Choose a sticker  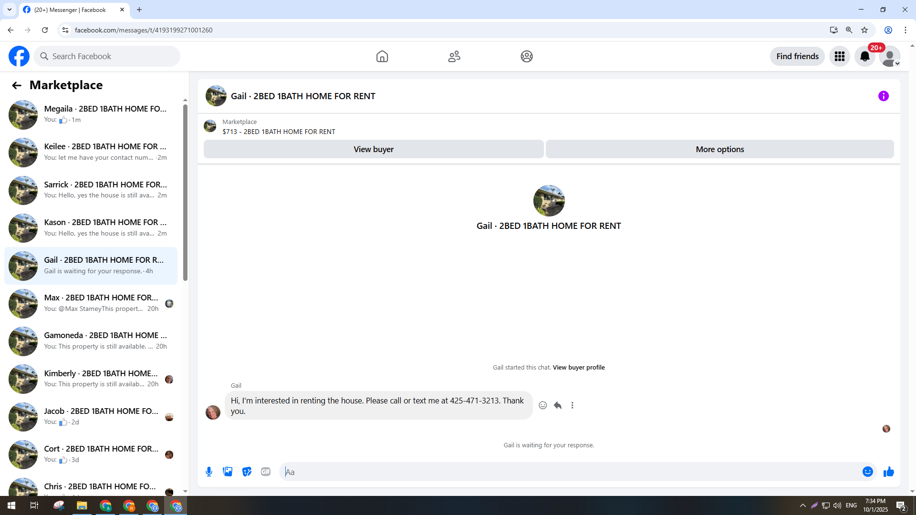[247, 472]
